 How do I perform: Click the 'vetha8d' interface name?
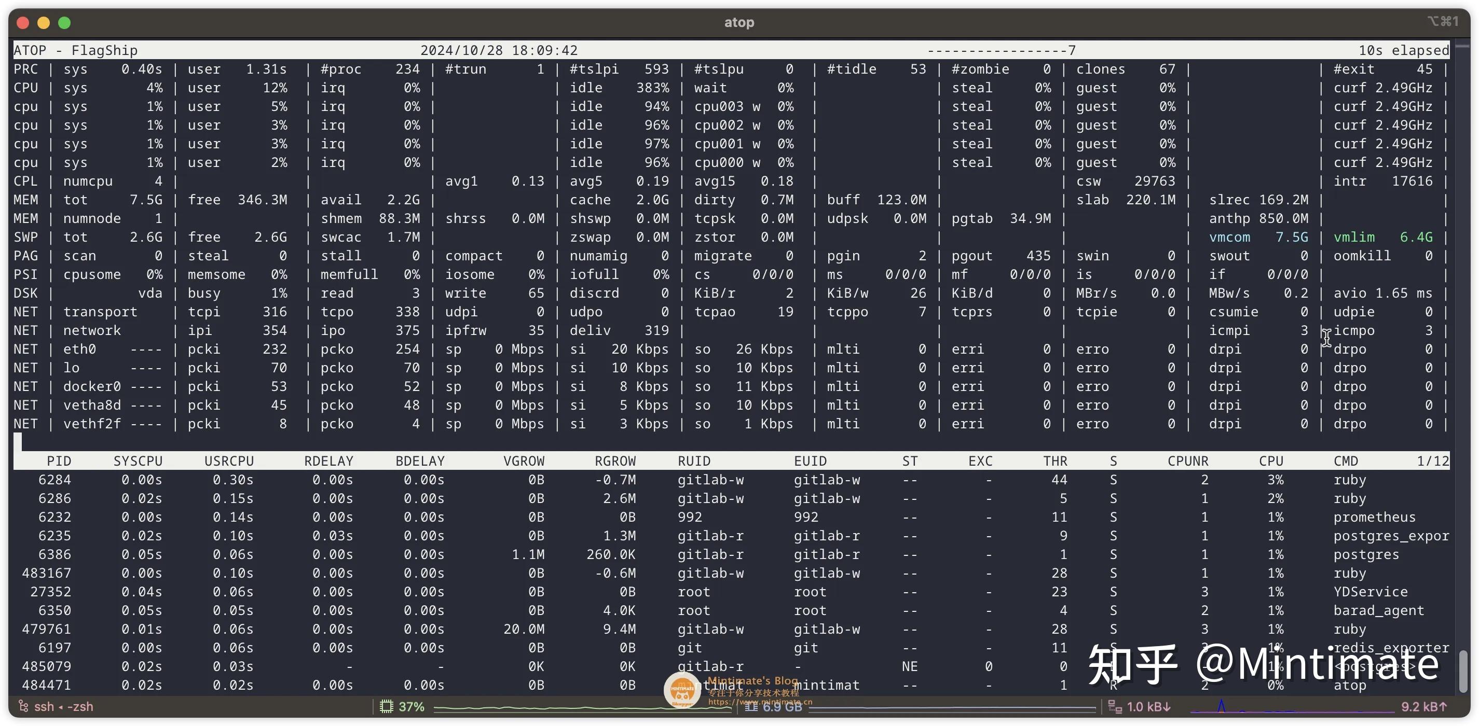point(92,405)
